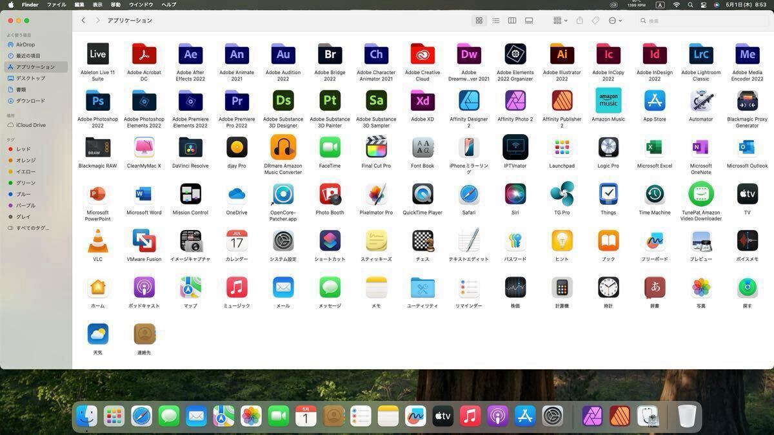
Task: Open the group-by dropdown in toolbar
Action: tap(560, 21)
